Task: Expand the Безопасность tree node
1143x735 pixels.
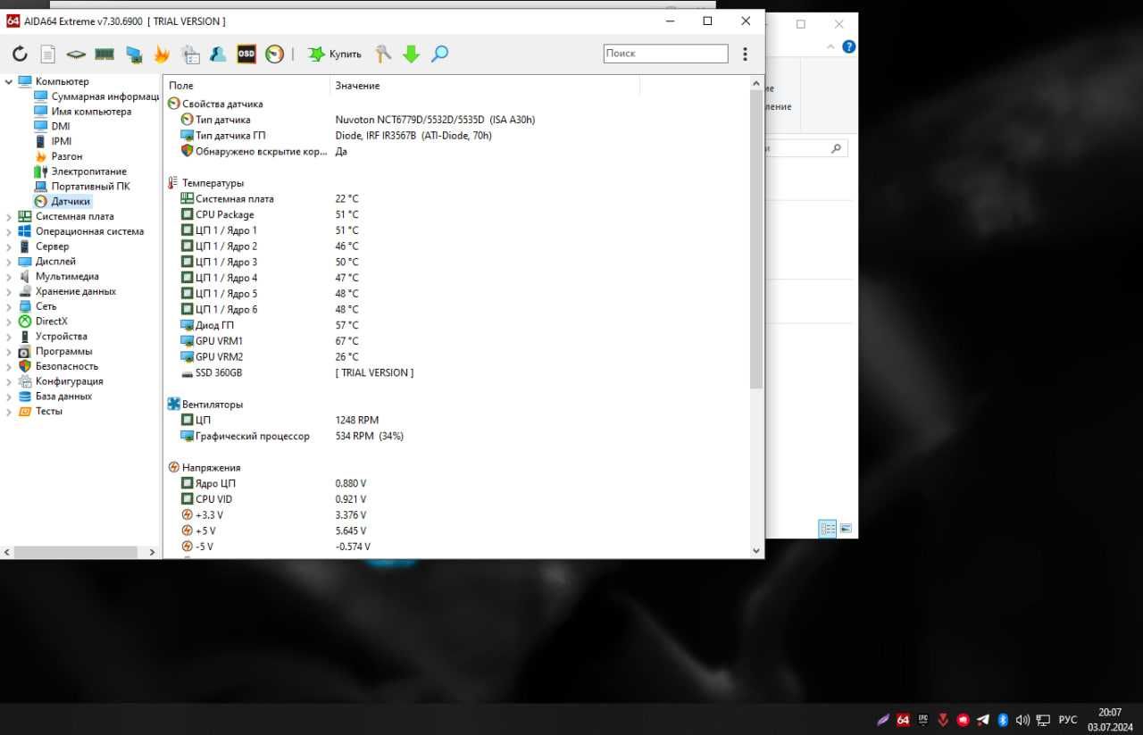Action: coord(9,366)
